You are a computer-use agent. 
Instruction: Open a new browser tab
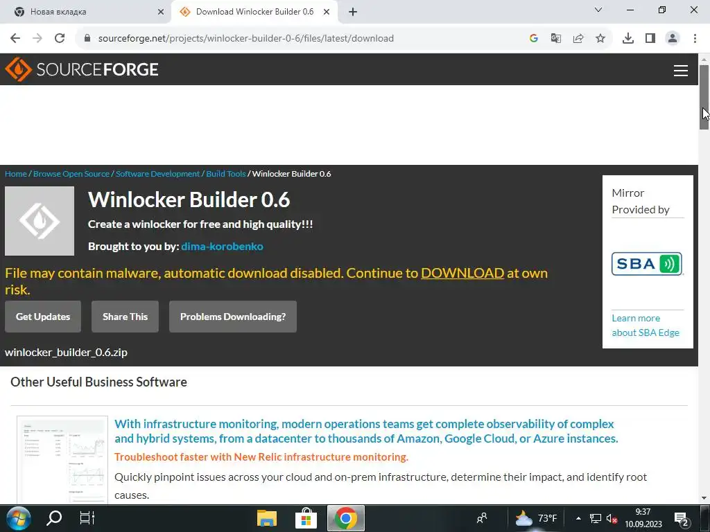coord(353,12)
